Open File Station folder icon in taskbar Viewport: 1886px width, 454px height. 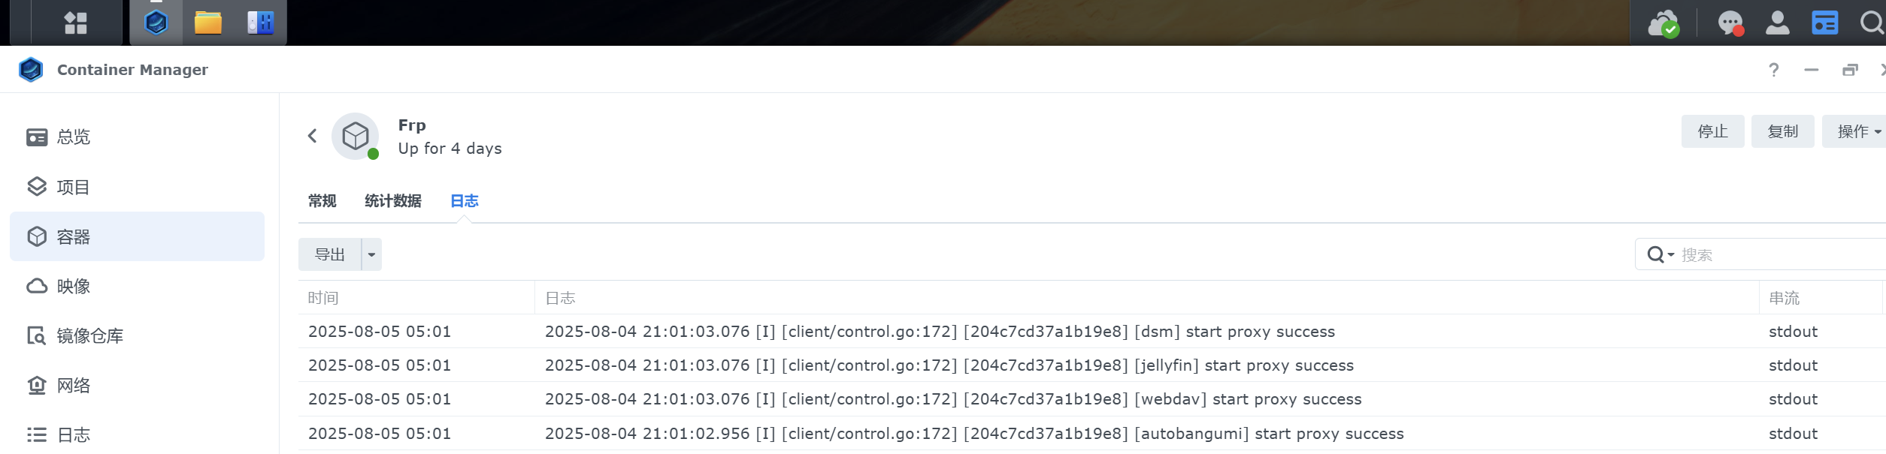[207, 23]
